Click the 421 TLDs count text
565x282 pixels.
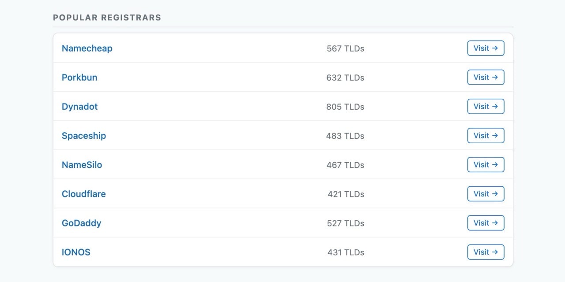tap(346, 194)
